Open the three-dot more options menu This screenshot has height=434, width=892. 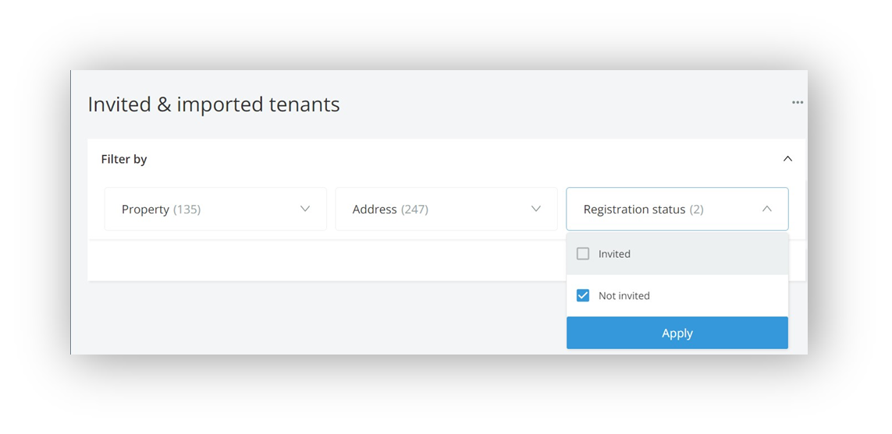point(798,102)
